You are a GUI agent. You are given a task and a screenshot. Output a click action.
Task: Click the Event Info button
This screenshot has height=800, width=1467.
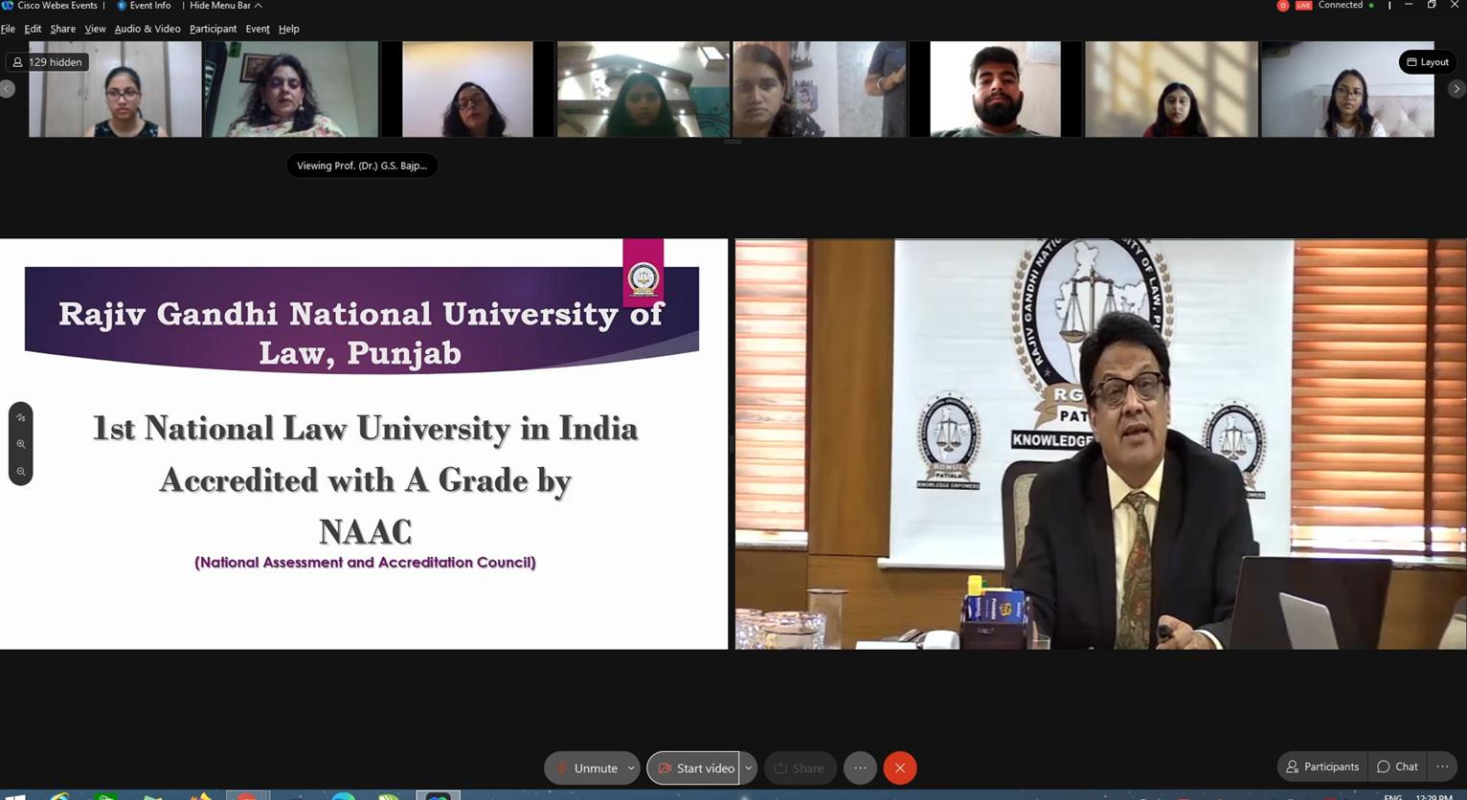(144, 6)
